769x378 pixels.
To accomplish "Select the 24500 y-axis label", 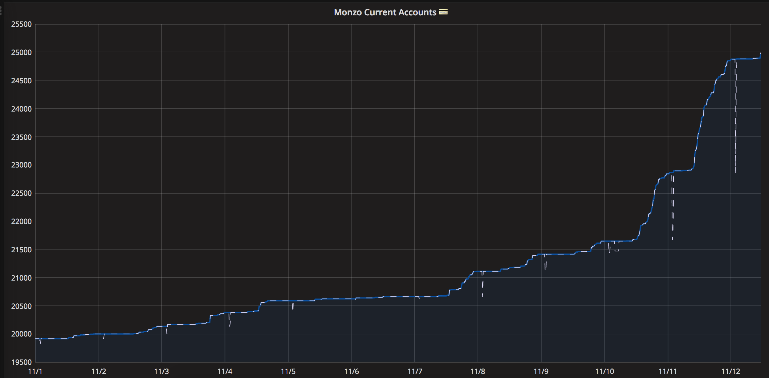I will 22,81.
